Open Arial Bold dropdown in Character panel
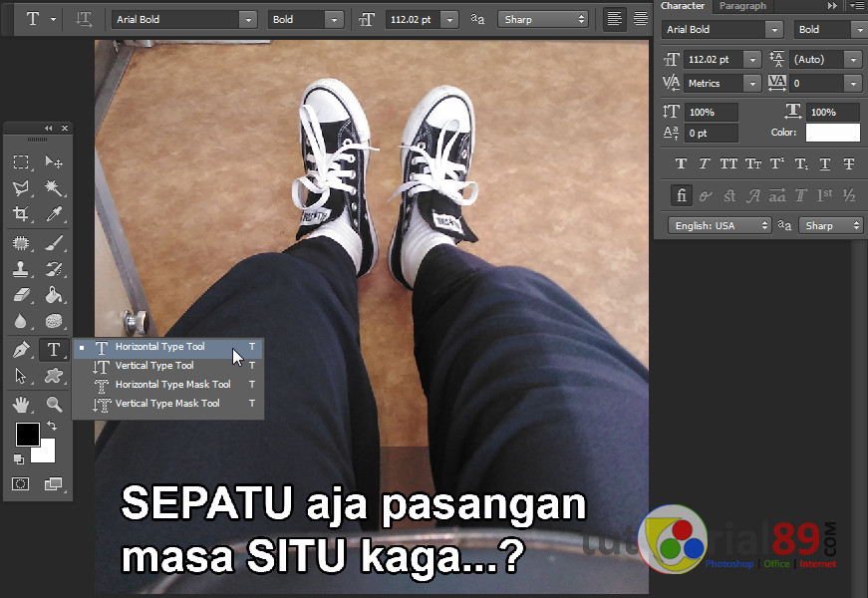Screen dimensions: 868x598 pos(774,29)
